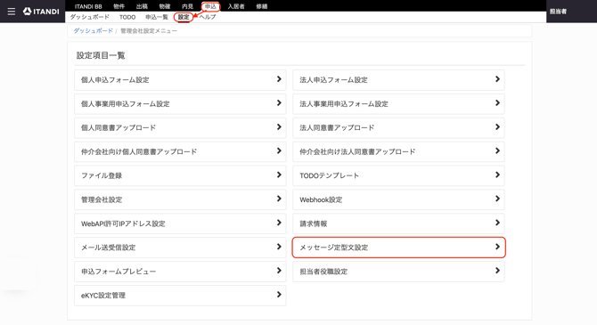Click chevron on ファイル登録 row
The height and width of the screenshot is (325, 597).
click(x=279, y=175)
